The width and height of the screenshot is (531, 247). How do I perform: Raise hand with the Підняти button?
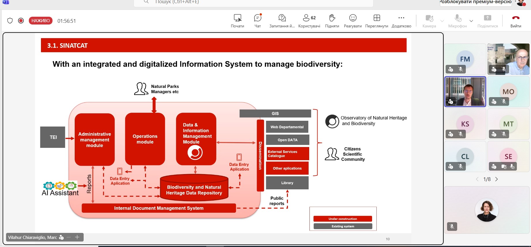[x=332, y=21]
